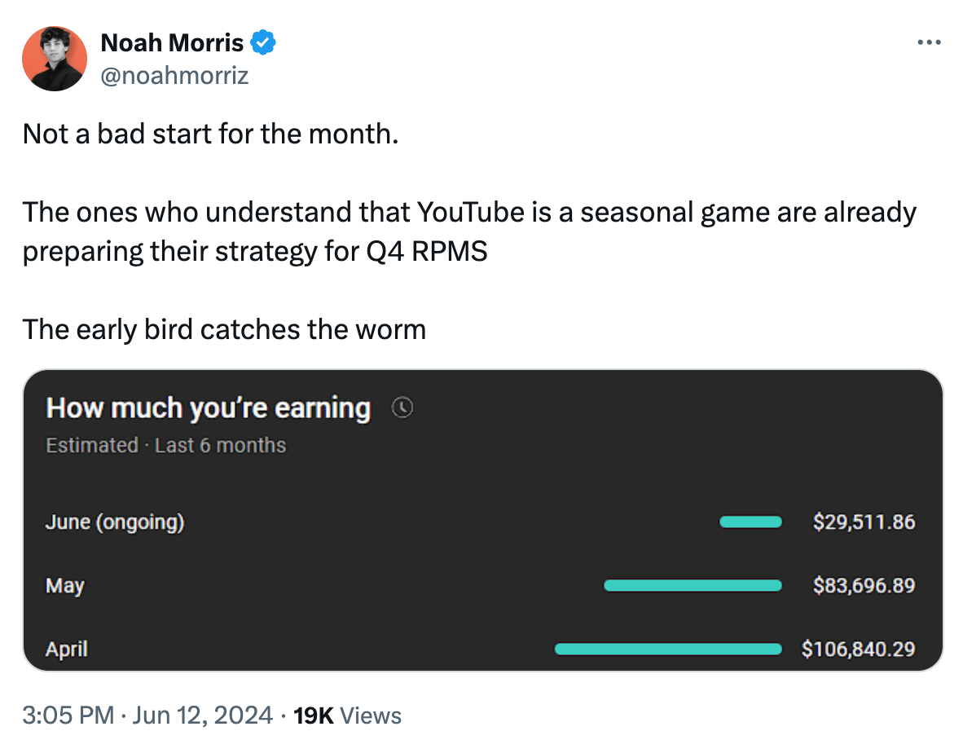Image resolution: width=963 pixels, height=753 pixels.
Task: Click the Estimated Last 6 months subtitle
Action: click(166, 445)
